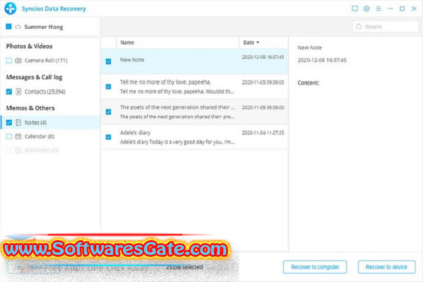Image resolution: width=423 pixels, height=282 pixels.
Task: Uncheck the Adele's diary note checkbox
Action: click(x=109, y=137)
